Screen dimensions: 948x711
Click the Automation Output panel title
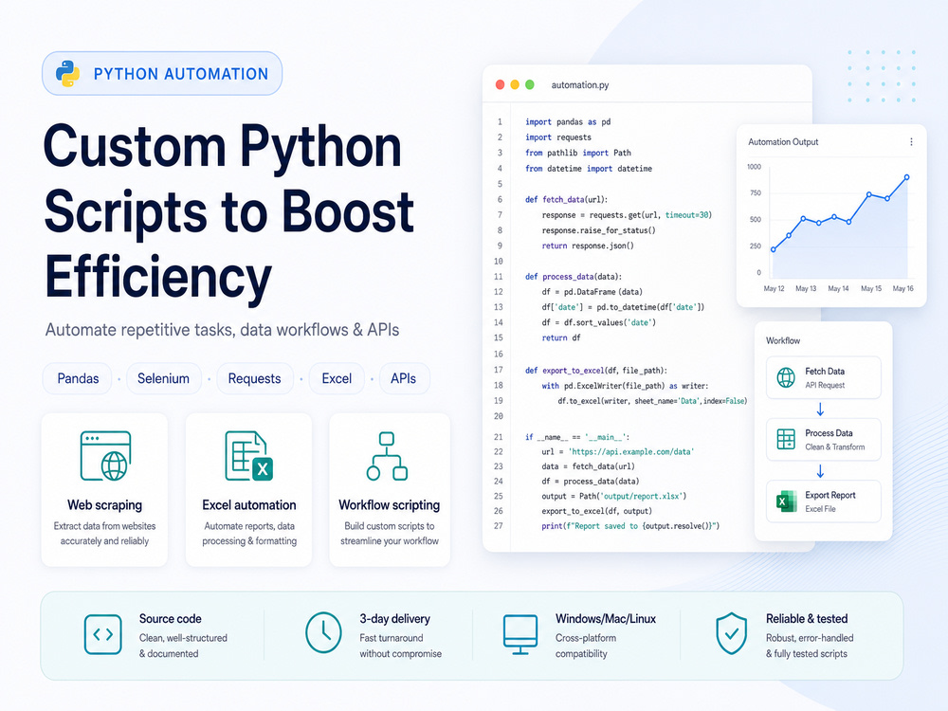(783, 142)
